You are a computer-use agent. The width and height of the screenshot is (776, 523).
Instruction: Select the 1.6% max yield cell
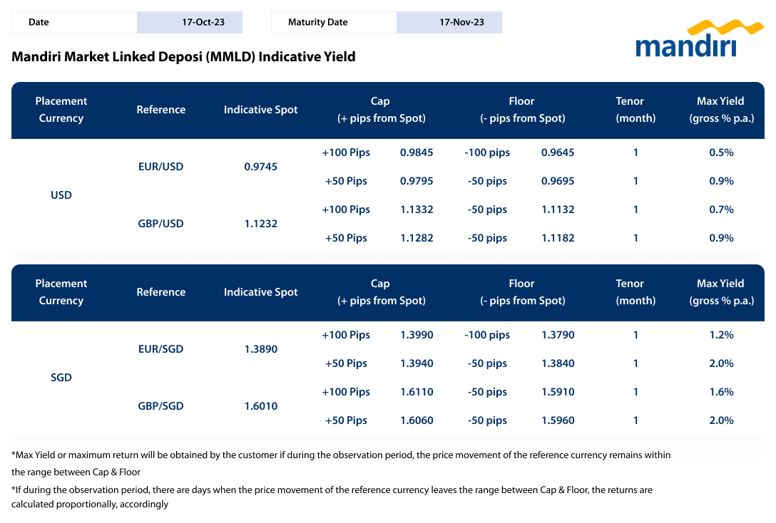721,392
